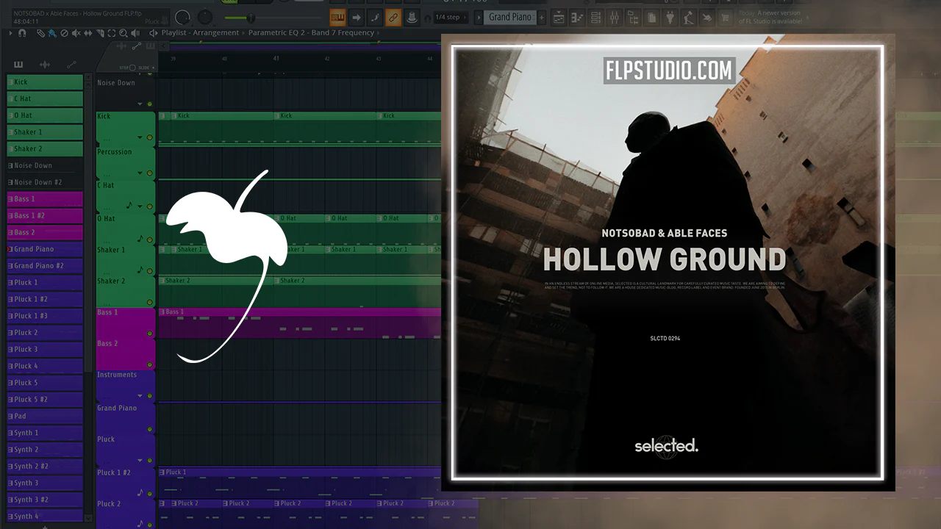
Task: Click the metronome hat icon in toolbar
Action: click(412, 17)
